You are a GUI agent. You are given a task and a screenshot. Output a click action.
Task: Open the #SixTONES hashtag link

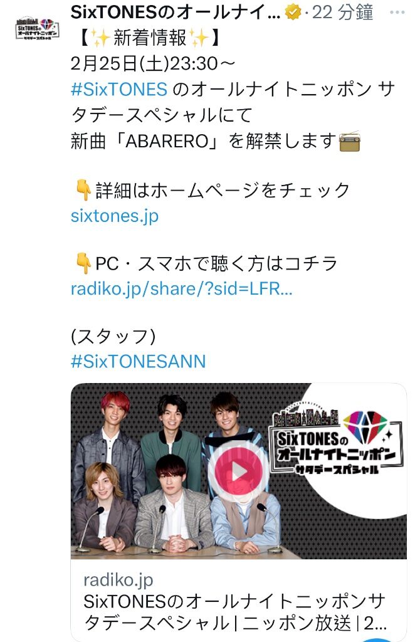[x=119, y=89]
